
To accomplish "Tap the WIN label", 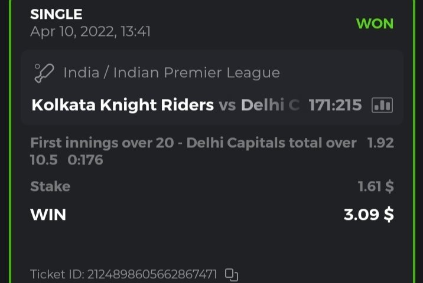I will pyautogui.click(x=48, y=215).
